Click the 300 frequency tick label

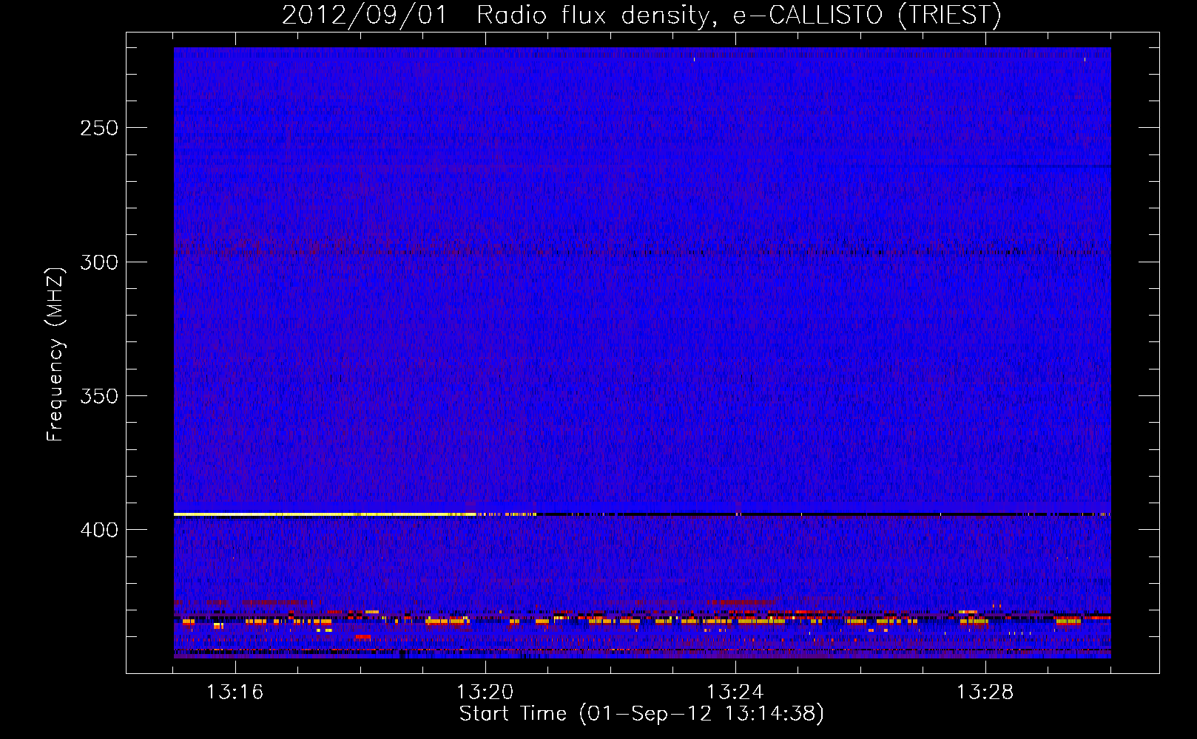[99, 262]
